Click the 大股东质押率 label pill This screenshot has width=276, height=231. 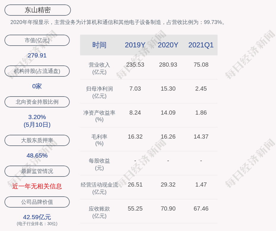(x=37, y=140)
